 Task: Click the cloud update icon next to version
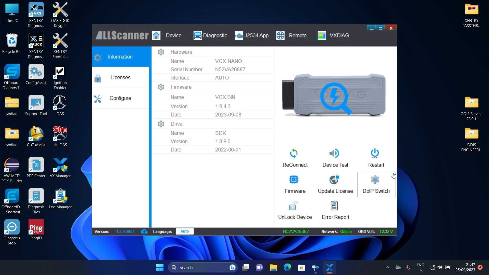pyautogui.click(x=144, y=231)
